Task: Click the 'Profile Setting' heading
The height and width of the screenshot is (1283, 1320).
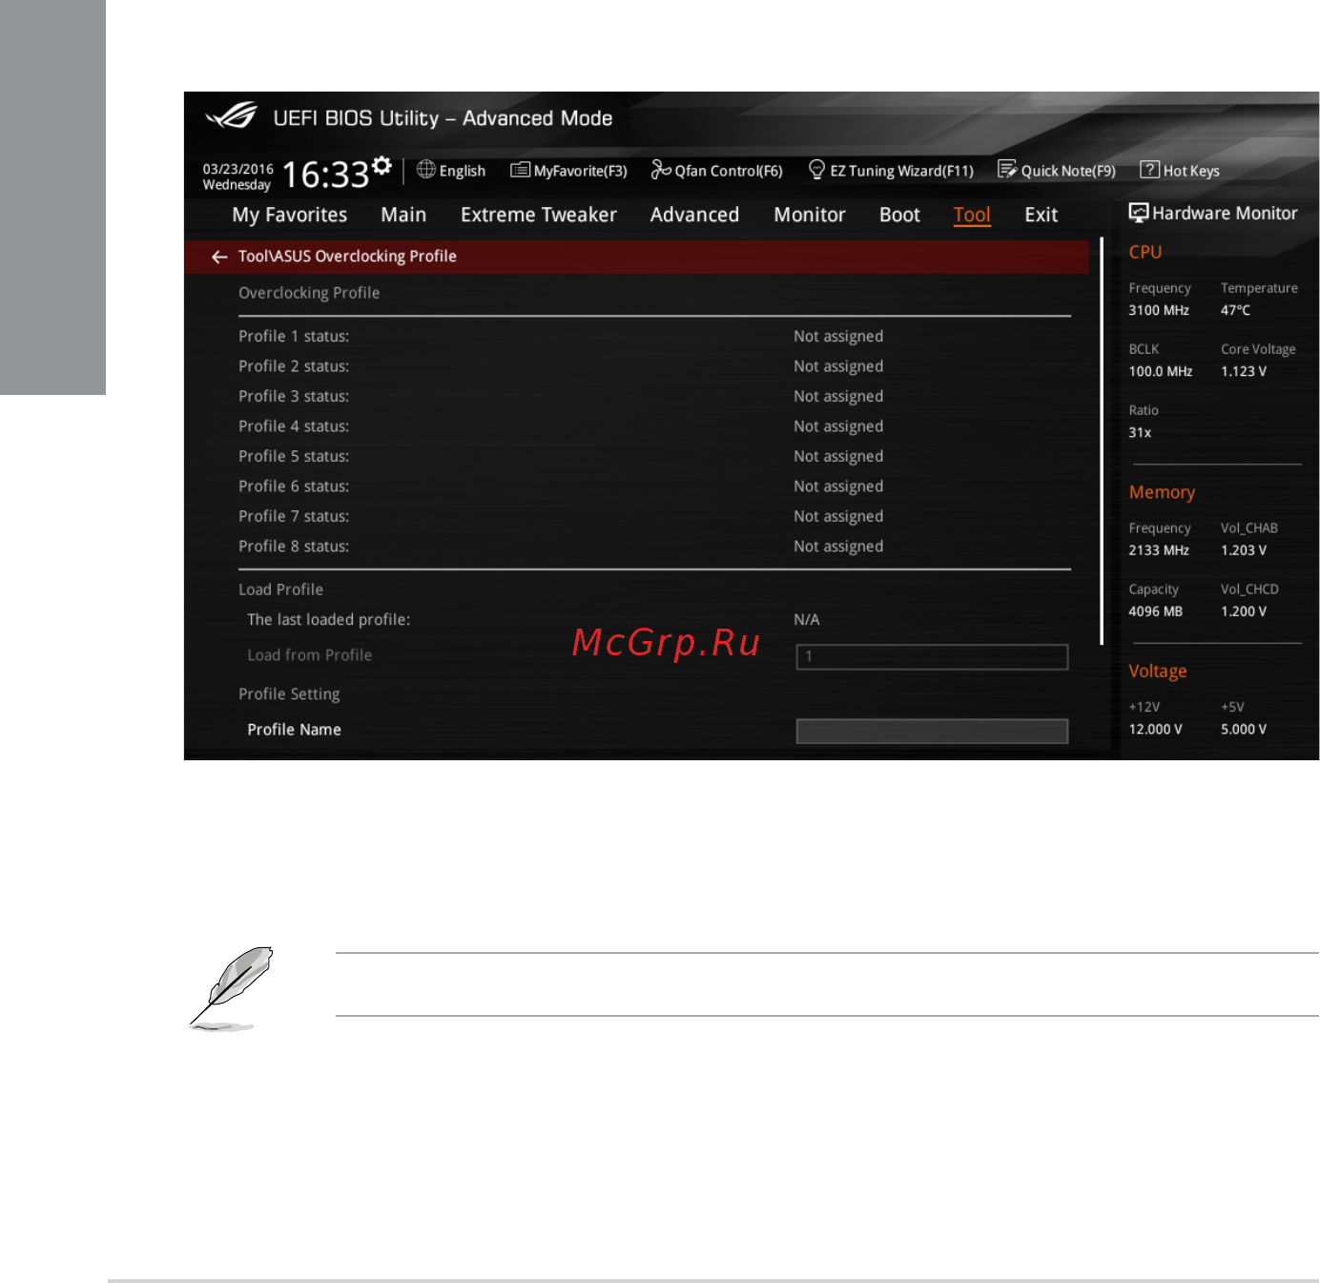Action: tap(289, 694)
